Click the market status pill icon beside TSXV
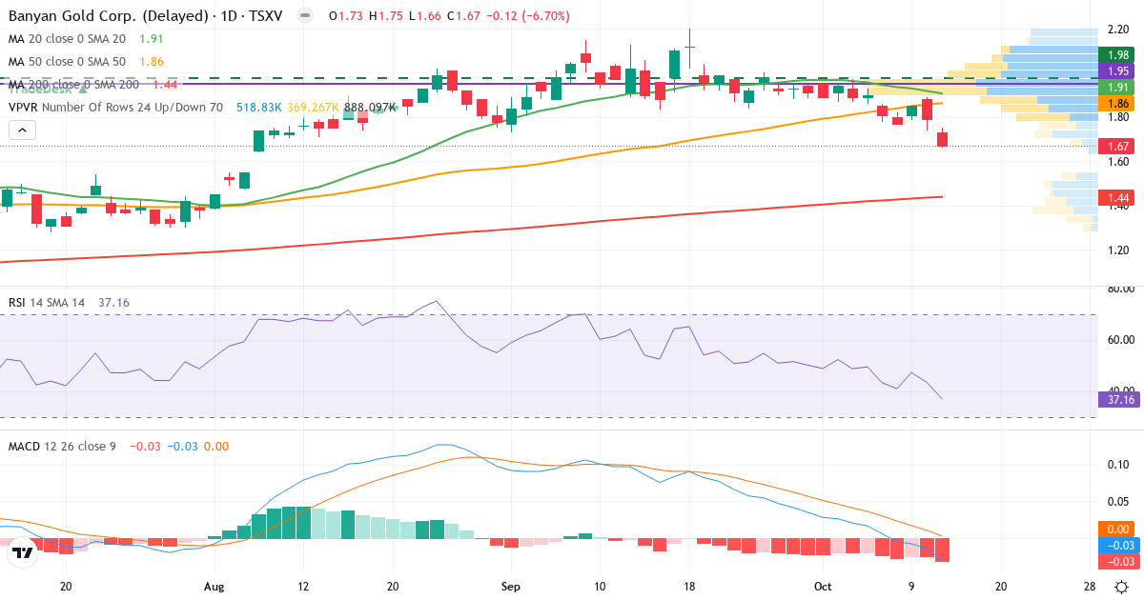 pyautogui.click(x=304, y=16)
